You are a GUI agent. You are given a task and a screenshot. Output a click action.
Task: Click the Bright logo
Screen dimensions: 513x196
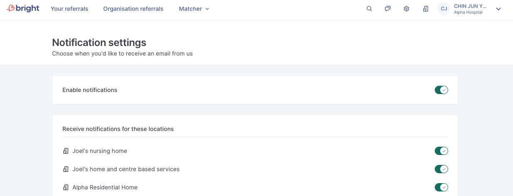(x=23, y=9)
